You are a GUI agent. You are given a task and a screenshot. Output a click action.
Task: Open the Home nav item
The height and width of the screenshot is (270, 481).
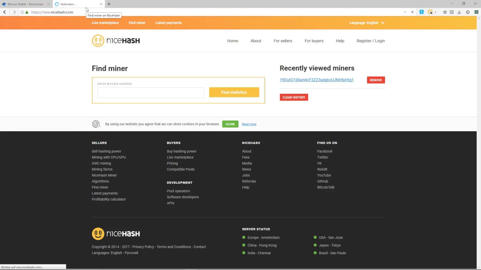(233, 41)
